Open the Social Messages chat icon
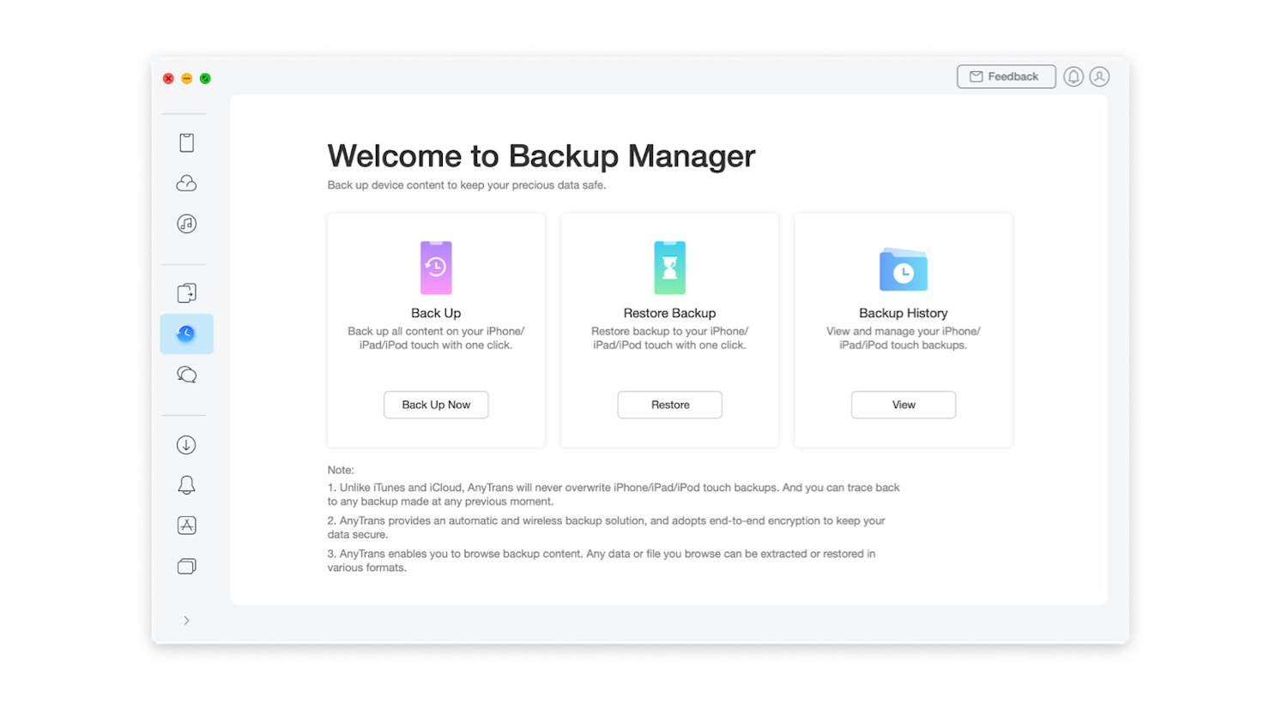This screenshot has height=709, width=1282. coord(186,375)
